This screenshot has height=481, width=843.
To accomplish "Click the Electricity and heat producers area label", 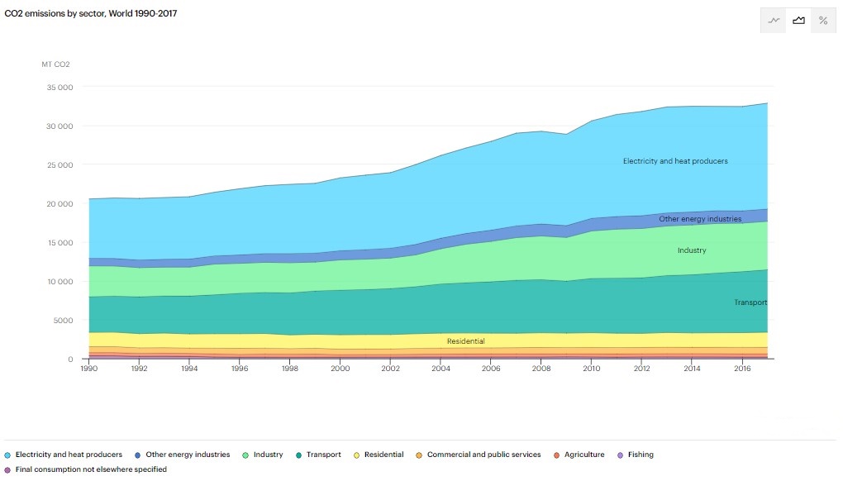I will pyautogui.click(x=675, y=161).
